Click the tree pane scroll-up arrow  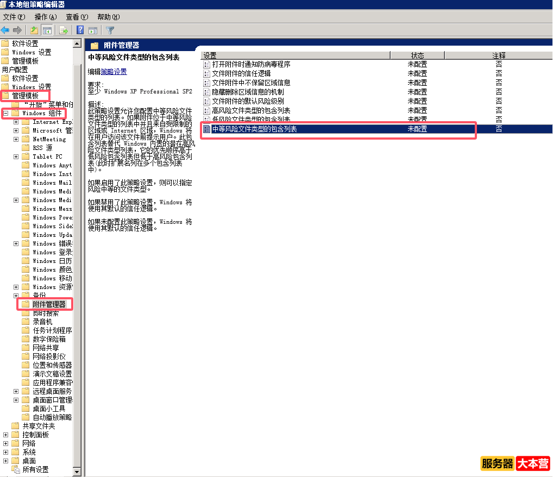77,44
